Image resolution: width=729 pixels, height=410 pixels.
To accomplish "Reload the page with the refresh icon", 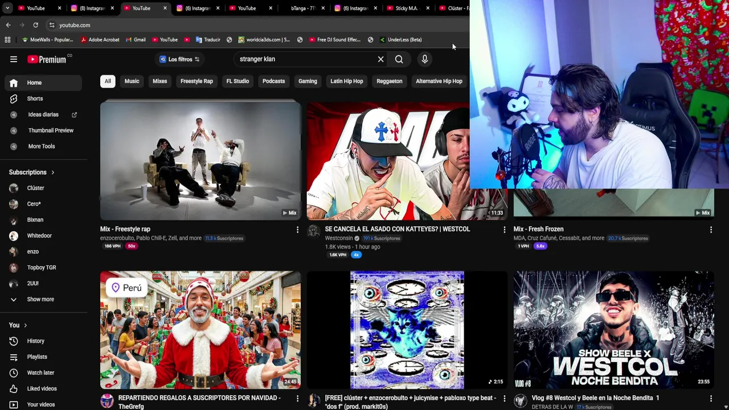I will (35, 25).
